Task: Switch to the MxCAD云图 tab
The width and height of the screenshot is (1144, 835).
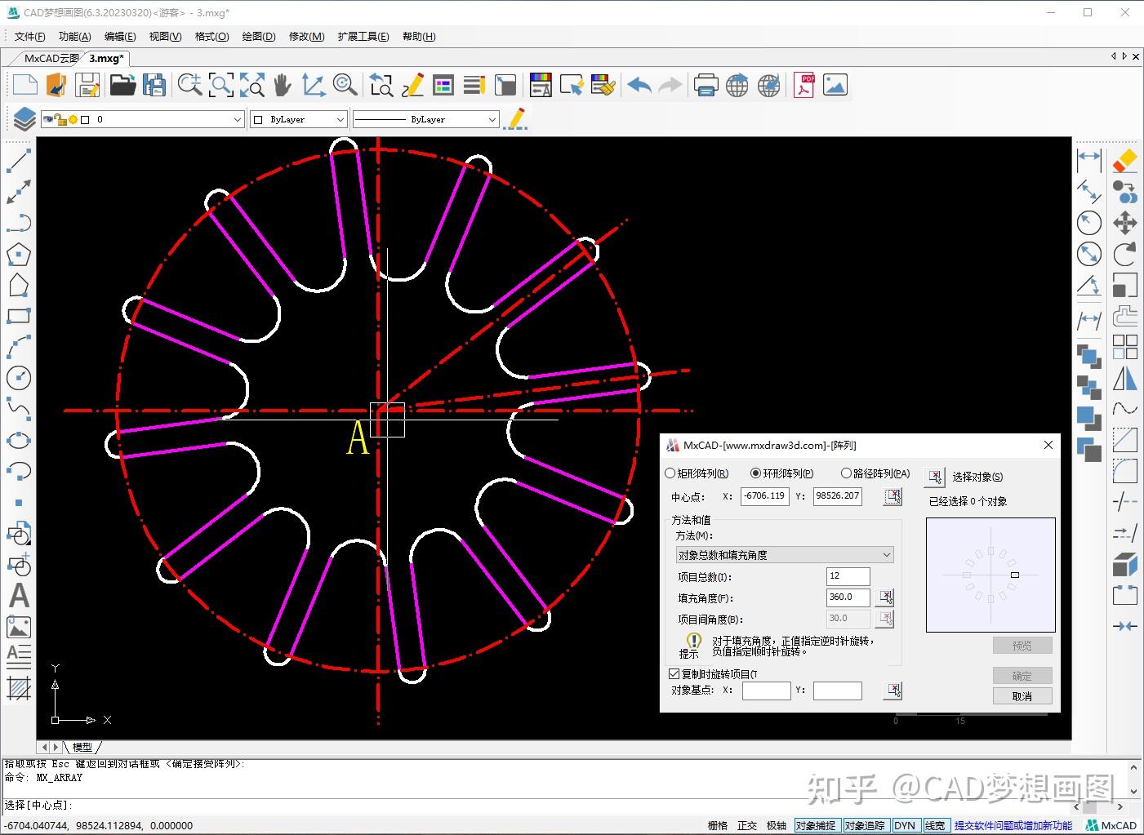Action: [x=51, y=58]
